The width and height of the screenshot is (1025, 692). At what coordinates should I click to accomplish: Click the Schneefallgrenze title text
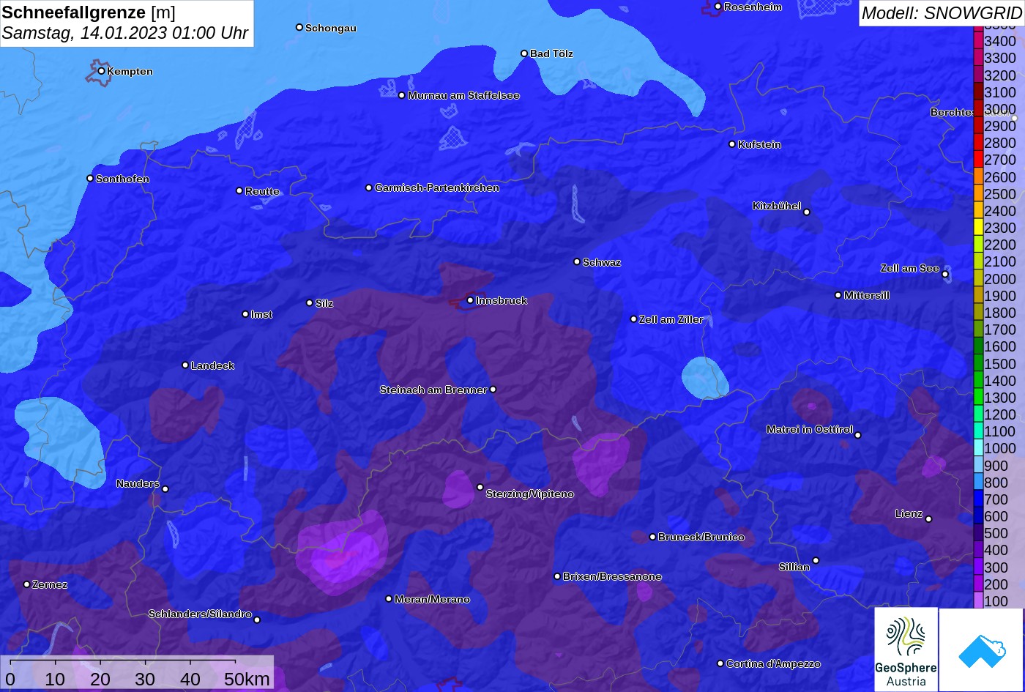74,12
